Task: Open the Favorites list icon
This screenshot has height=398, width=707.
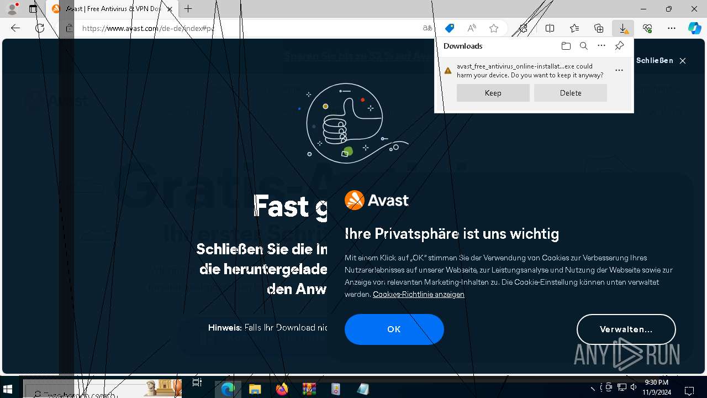Action: click(x=574, y=28)
